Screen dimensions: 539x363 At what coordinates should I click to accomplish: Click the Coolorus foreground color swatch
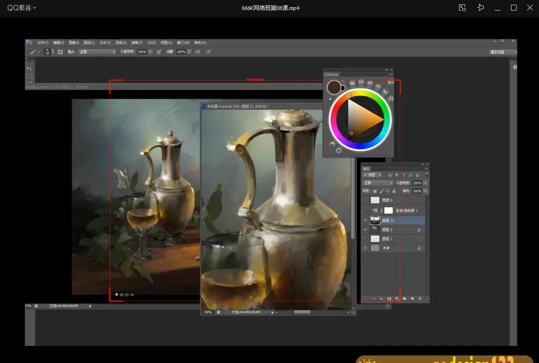point(334,87)
